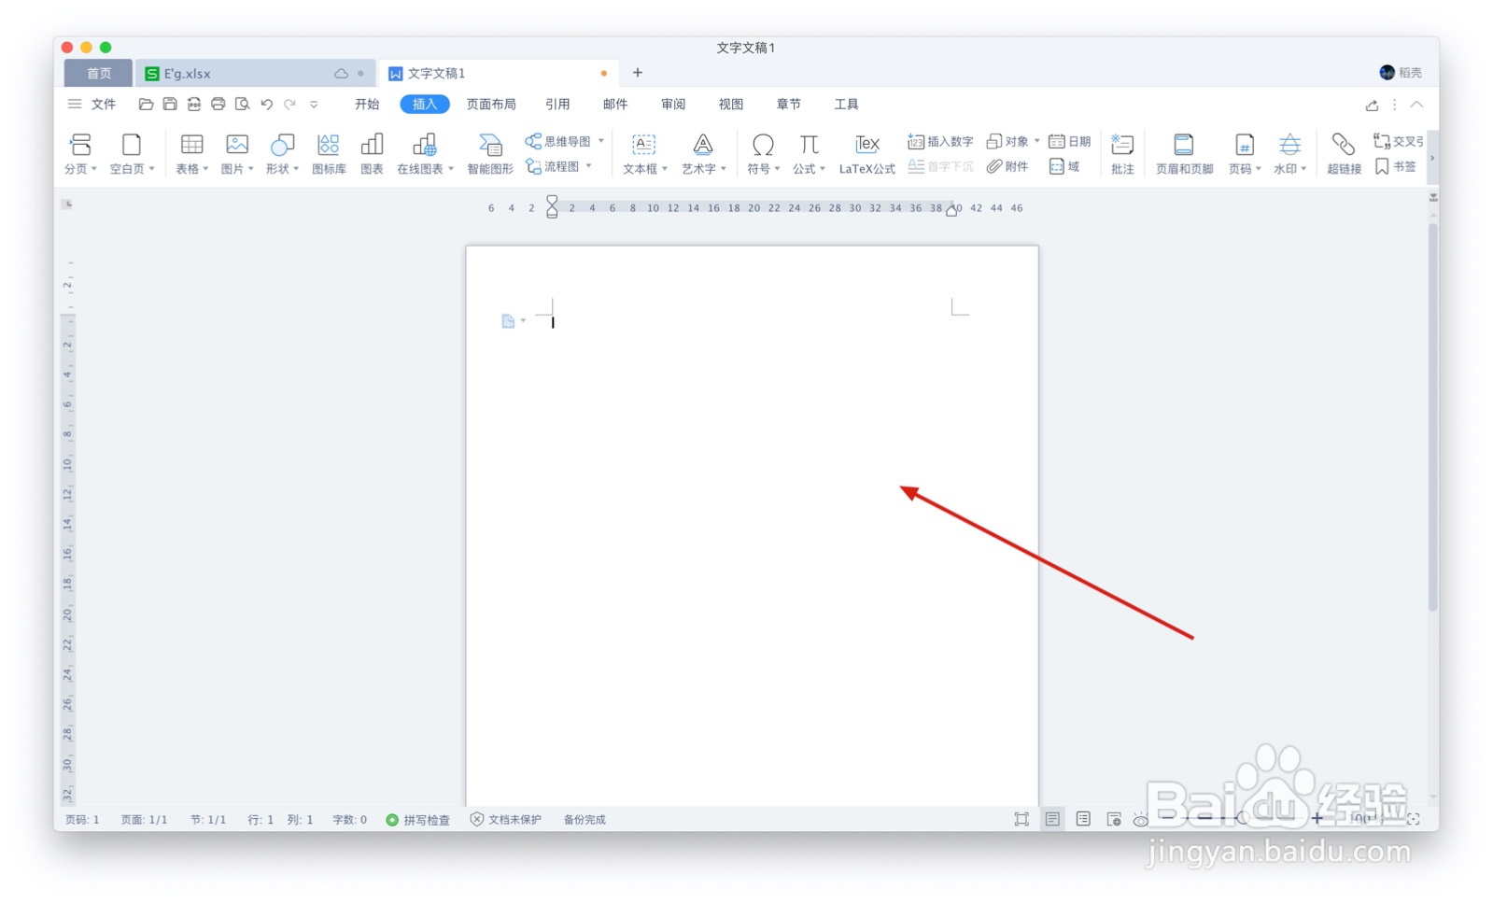The image size is (1493, 903).
Task: Open the 形状 shapes tool
Action: pyautogui.click(x=282, y=154)
